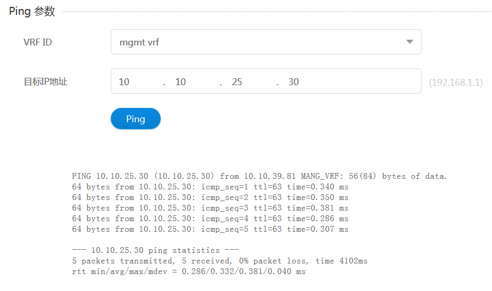Click the icmp_seq=1 reply line

point(210,187)
